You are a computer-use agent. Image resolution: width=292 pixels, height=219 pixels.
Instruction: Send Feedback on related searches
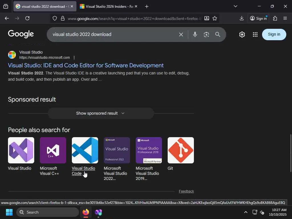coord(186,191)
